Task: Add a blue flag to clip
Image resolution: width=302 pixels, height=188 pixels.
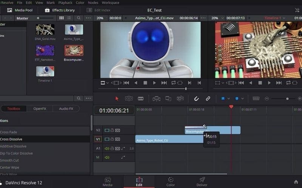Action: (x=223, y=99)
